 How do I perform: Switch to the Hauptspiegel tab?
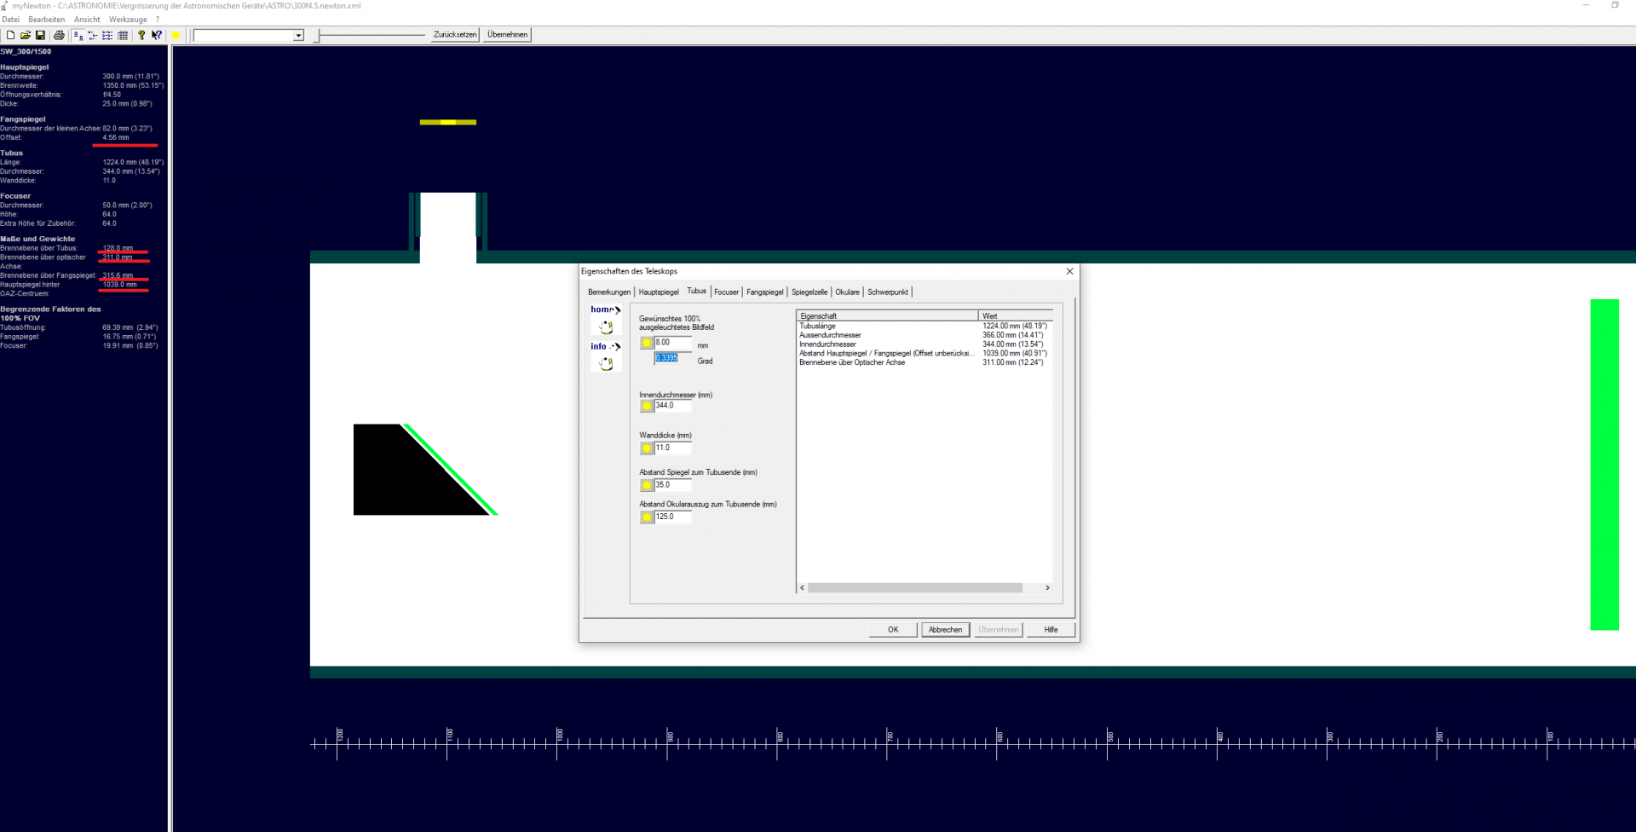pyautogui.click(x=659, y=292)
